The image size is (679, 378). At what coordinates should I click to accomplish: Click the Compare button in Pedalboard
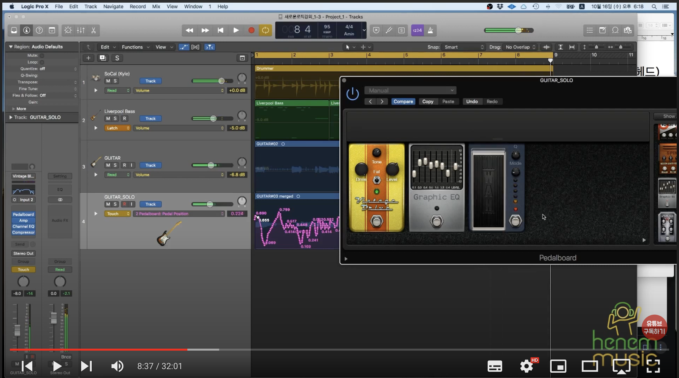click(403, 102)
